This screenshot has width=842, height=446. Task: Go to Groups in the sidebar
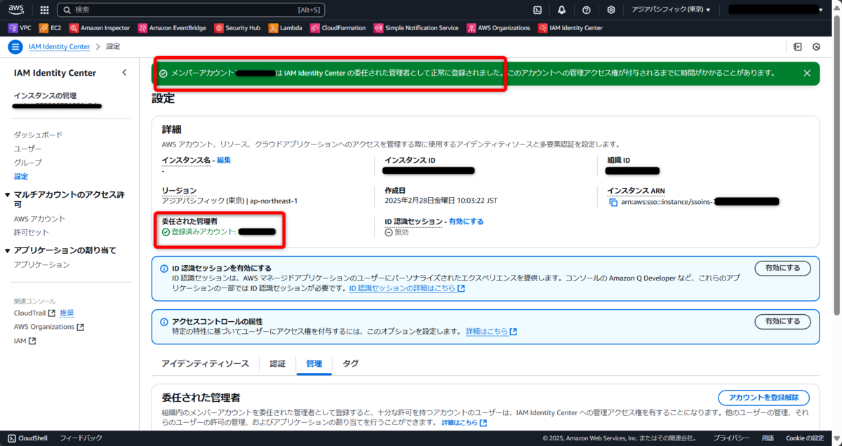(x=28, y=163)
